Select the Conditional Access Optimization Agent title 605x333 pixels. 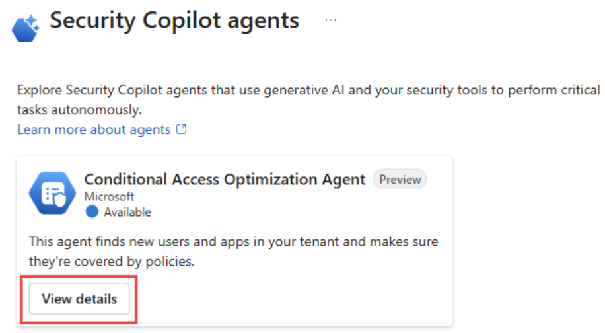pos(225,179)
